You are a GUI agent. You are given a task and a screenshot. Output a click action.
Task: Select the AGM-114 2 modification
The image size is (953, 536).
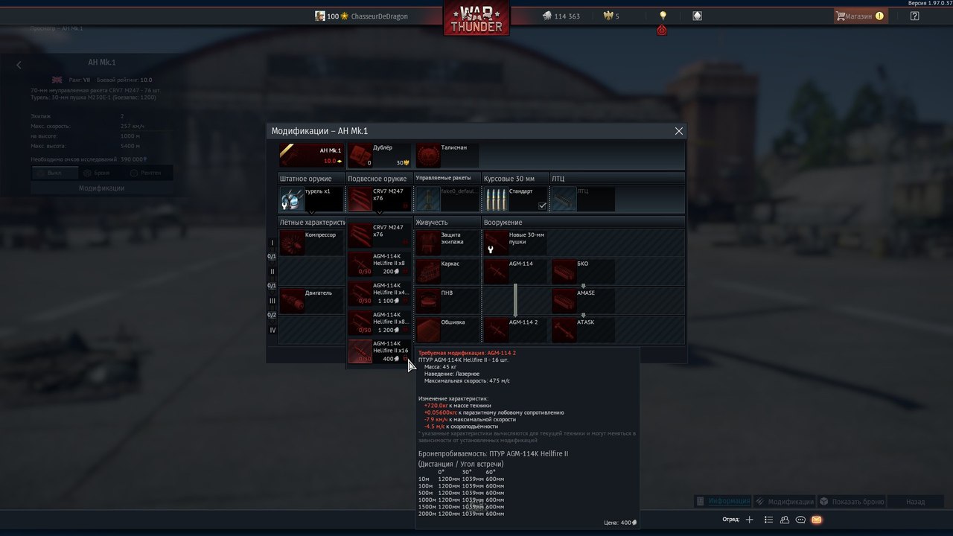click(x=515, y=330)
